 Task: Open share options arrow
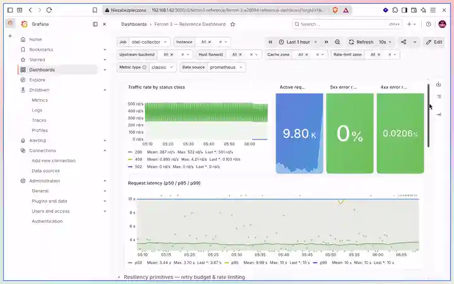click(x=415, y=42)
